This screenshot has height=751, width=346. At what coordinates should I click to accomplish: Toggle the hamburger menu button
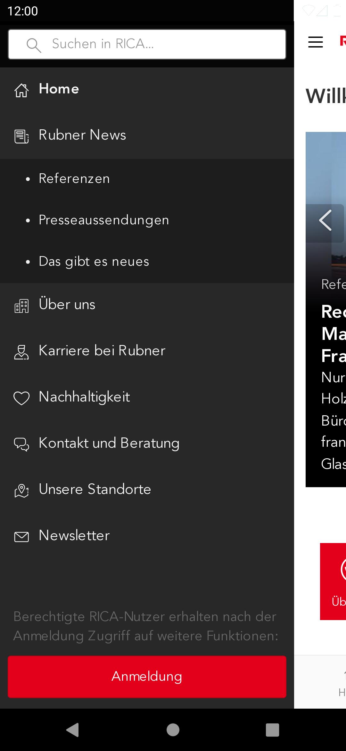coord(316,42)
